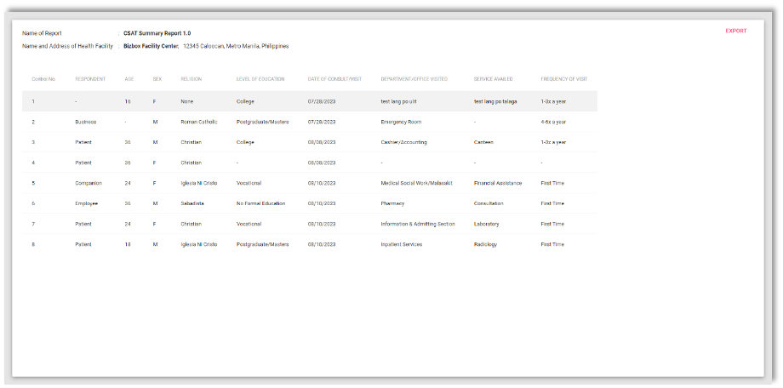Select the Financial Assistance service cell

500,183
